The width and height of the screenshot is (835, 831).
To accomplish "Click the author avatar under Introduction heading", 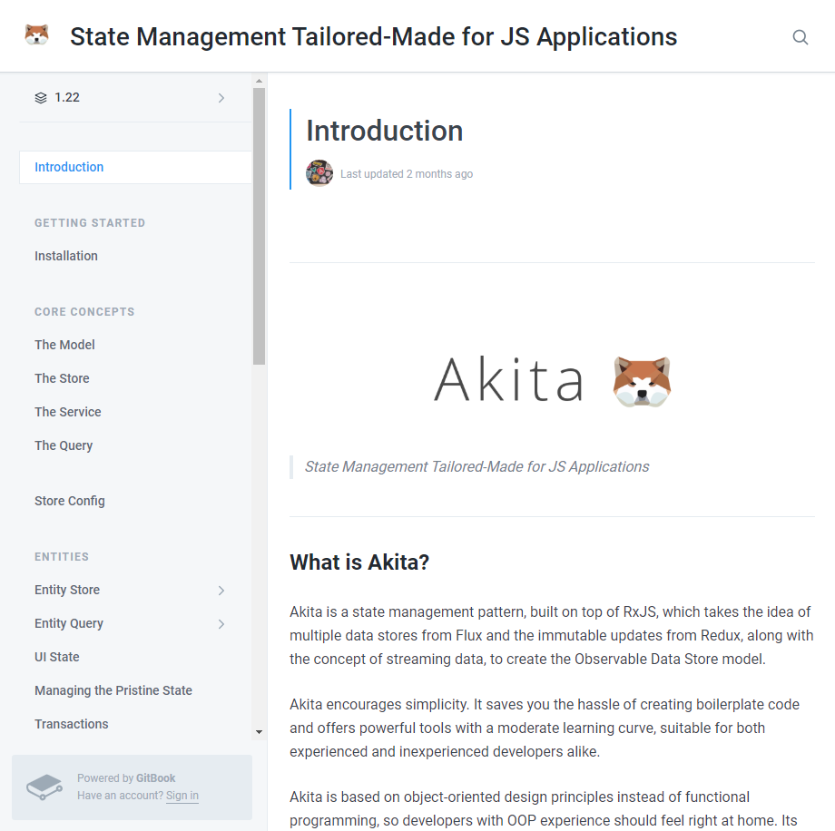I will pyautogui.click(x=319, y=173).
